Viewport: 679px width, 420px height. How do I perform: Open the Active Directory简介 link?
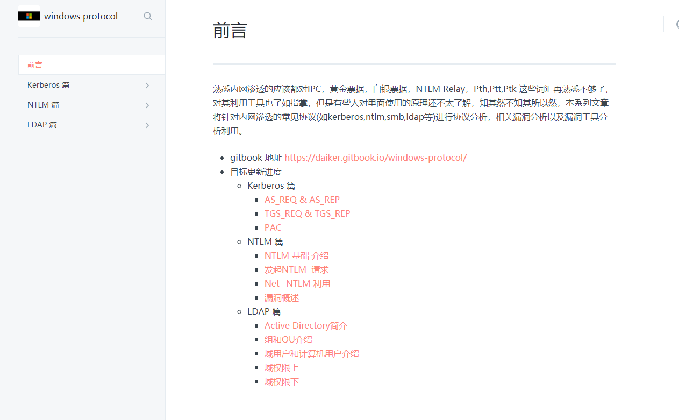pyautogui.click(x=306, y=325)
